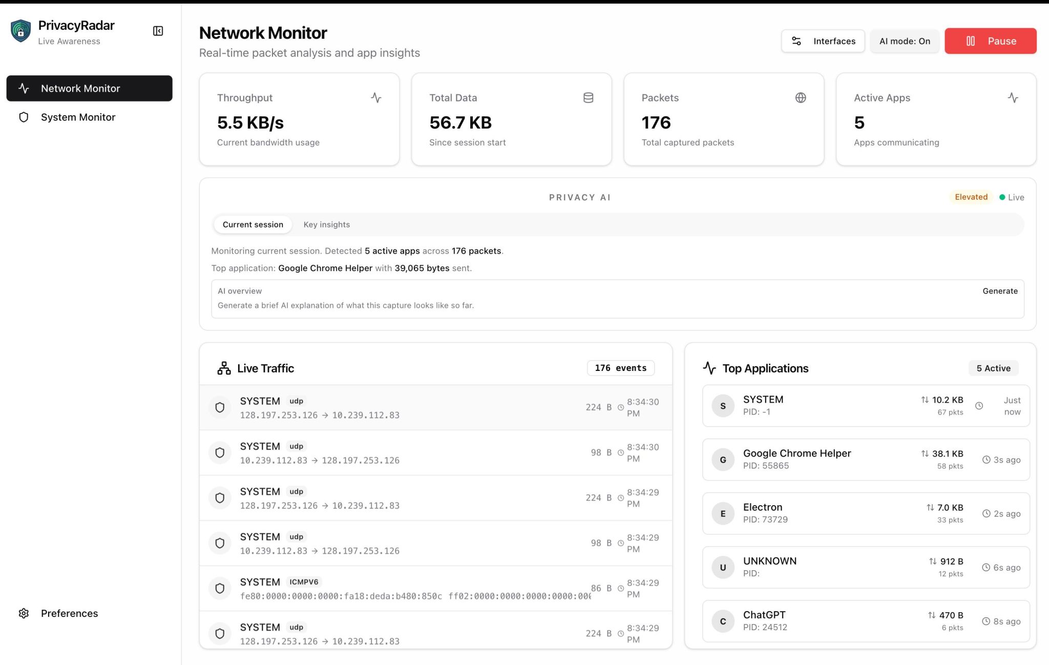Viewport: 1049px width, 665px height.
Task: Click the clock icon next to Just now
Action: [x=979, y=406]
